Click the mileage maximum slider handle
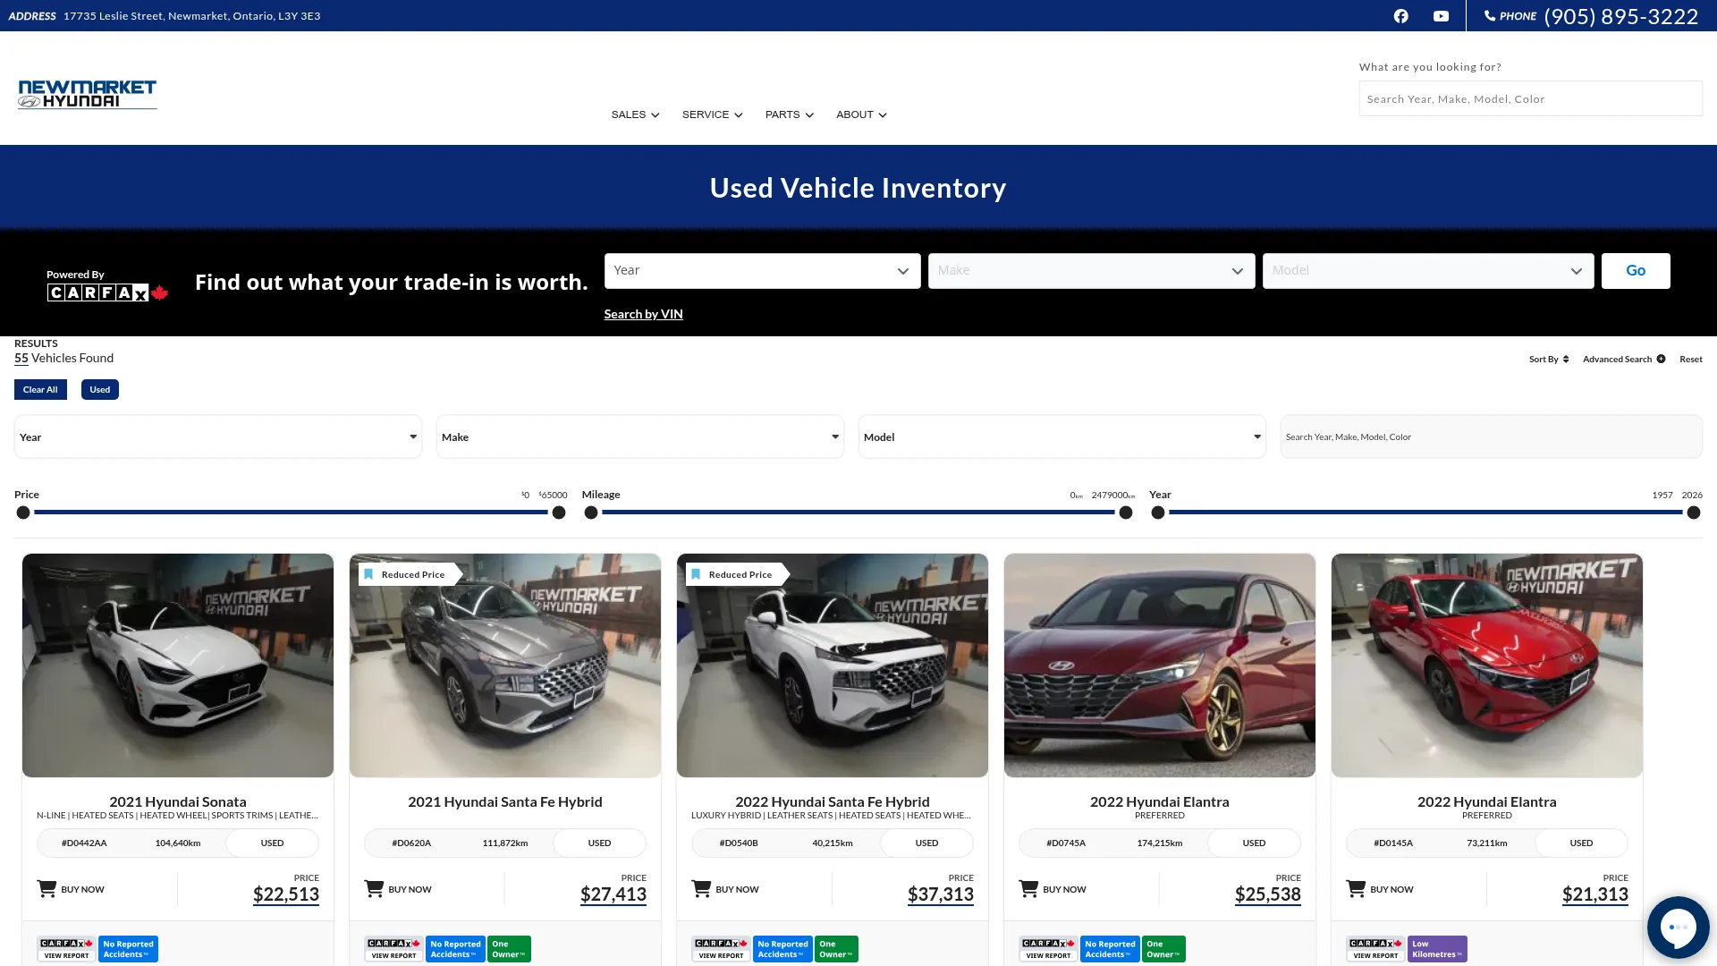Screen dimensions: 1717x966 [1126, 513]
